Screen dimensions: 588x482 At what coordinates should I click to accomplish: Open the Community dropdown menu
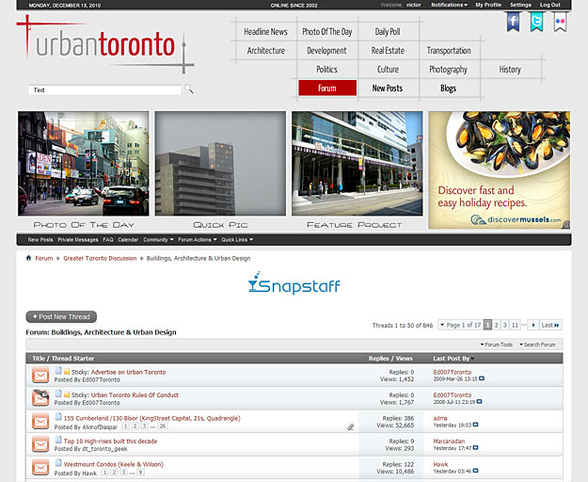click(158, 240)
